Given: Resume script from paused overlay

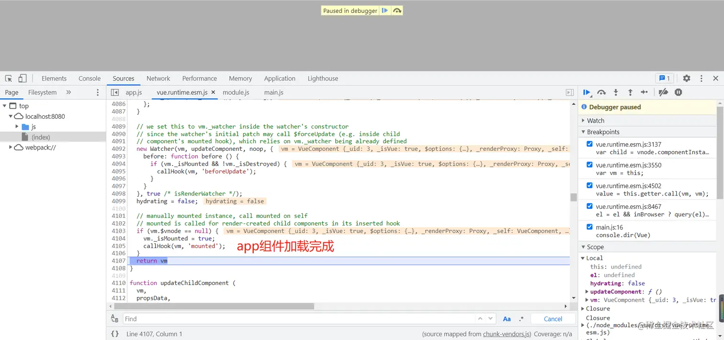Looking at the screenshot, I should pyautogui.click(x=385, y=11).
